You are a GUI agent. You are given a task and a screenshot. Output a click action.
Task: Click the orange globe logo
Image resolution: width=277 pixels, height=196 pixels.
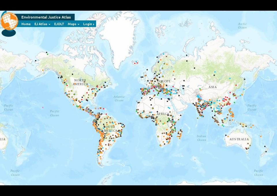[x=9, y=21]
